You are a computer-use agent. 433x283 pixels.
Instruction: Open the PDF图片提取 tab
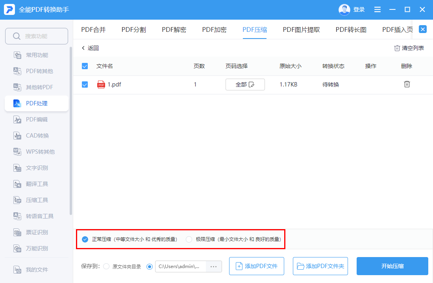click(301, 29)
